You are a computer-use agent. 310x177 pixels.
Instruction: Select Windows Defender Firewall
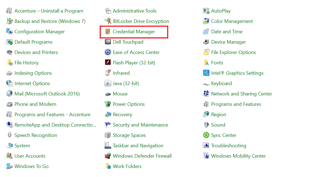[142, 156]
